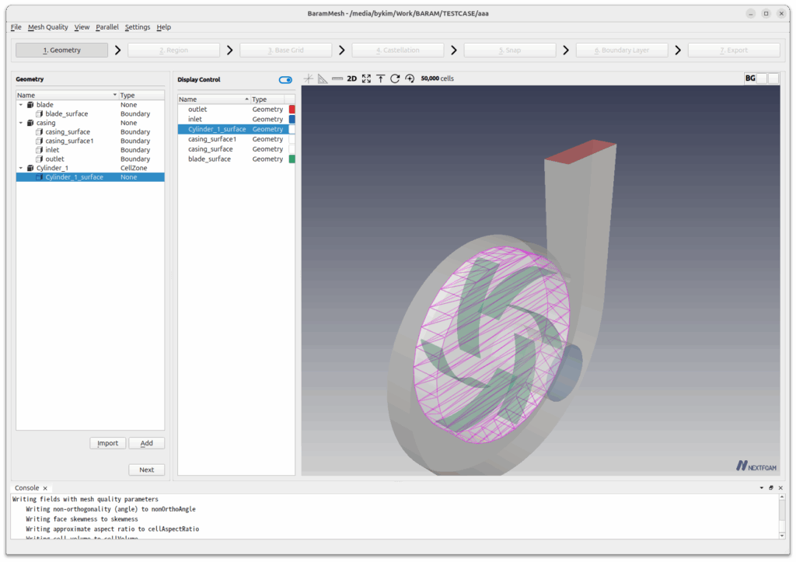This screenshot has height=562, width=796.
Task: Go to the 5. Snap step
Action: click(x=510, y=51)
